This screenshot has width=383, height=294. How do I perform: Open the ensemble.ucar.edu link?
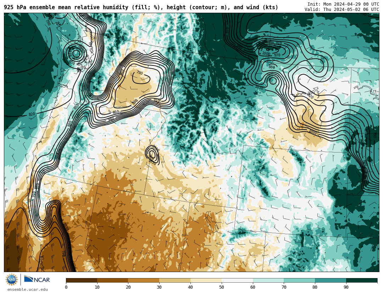[28, 290]
